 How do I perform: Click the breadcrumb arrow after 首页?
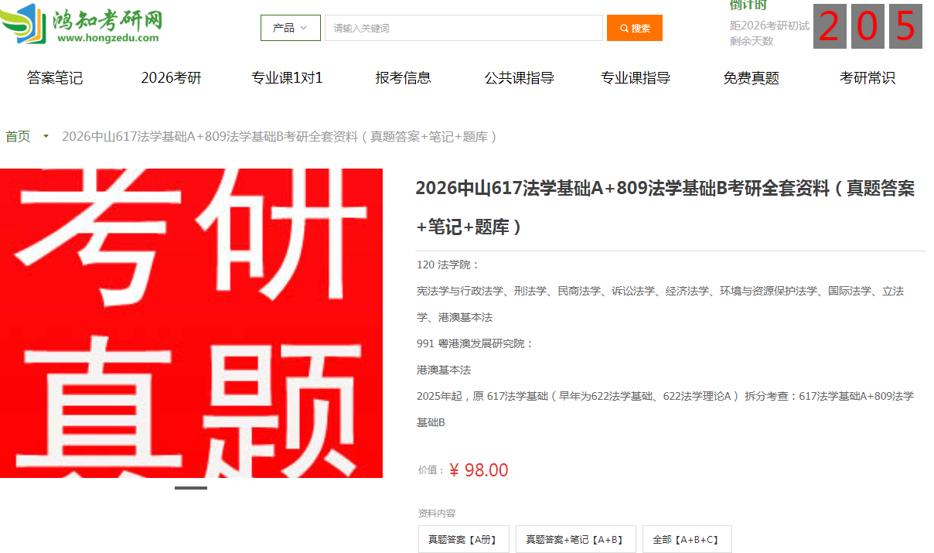[46, 137]
